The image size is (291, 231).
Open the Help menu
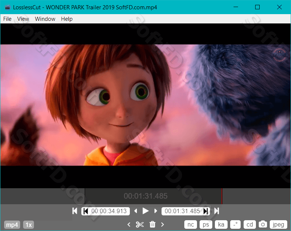pyautogui.click(x=67, y=19)
